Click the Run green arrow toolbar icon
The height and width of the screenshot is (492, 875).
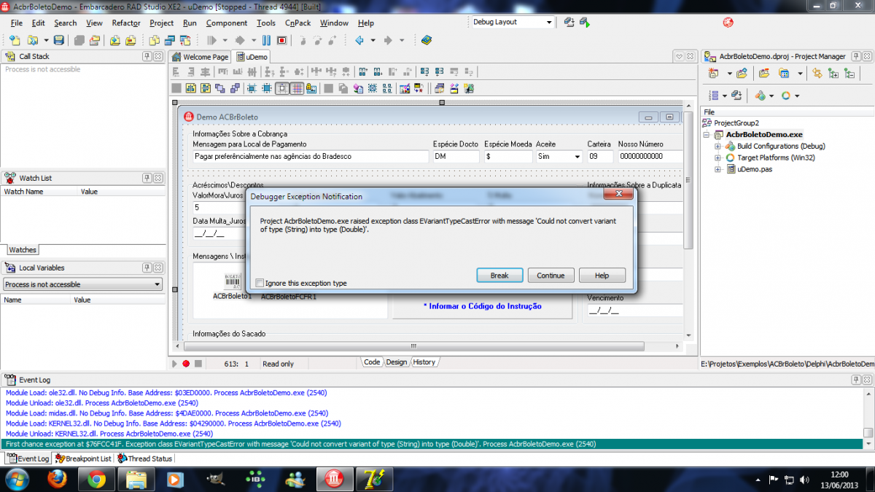[x=210, y=40]
